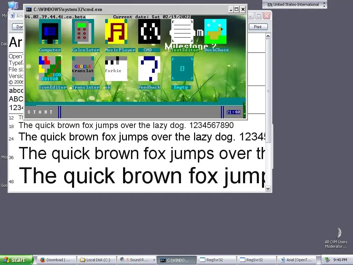This screenshot has width=353, height=265.
Task: Click the START button in the cmd shell
Action: [40, 112]
